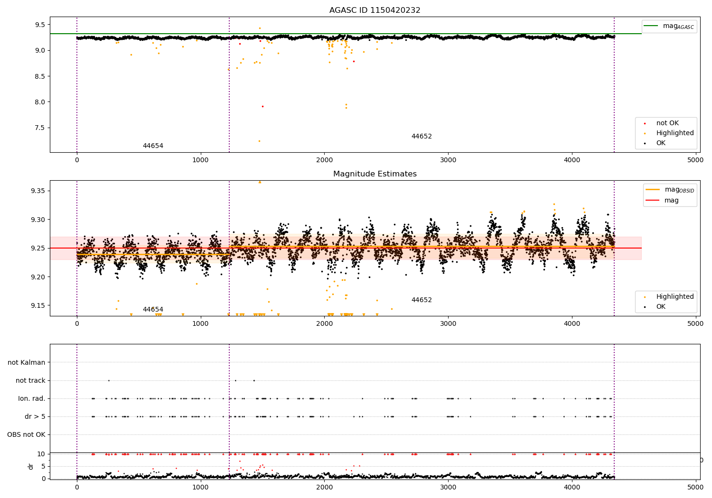This screenshot has width=712, height=498.
Task: Select 'Highlighted' in the top panel legend
Action: (675, 133)
